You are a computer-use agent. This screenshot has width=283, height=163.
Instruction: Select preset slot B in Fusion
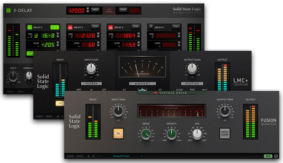(93, 156)
